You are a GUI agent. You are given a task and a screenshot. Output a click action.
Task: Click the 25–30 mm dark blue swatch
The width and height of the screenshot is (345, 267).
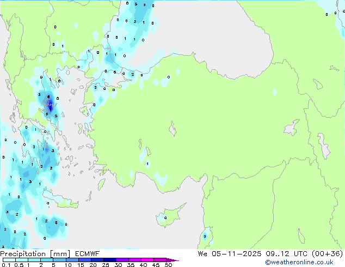pyautogui.click(x=109, y=260)
